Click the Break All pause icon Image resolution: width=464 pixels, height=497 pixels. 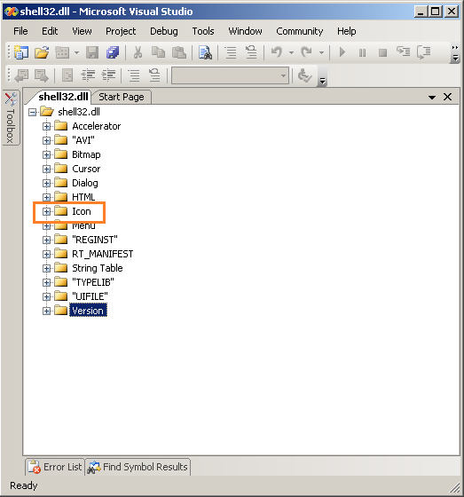[x=362, y=52]
